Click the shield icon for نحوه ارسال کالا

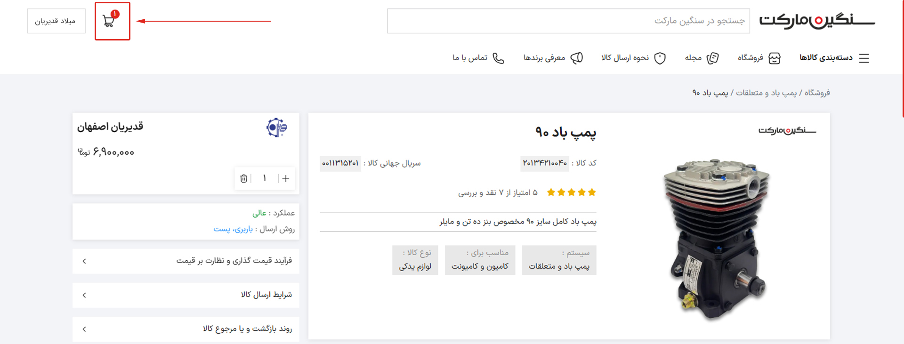(x=660, y=58)
